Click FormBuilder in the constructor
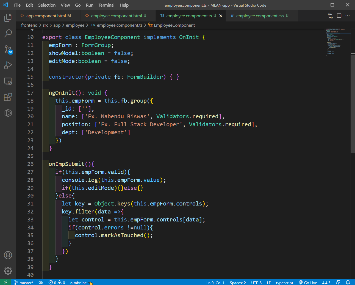355x285 pixels. click(x=145, y=77)
